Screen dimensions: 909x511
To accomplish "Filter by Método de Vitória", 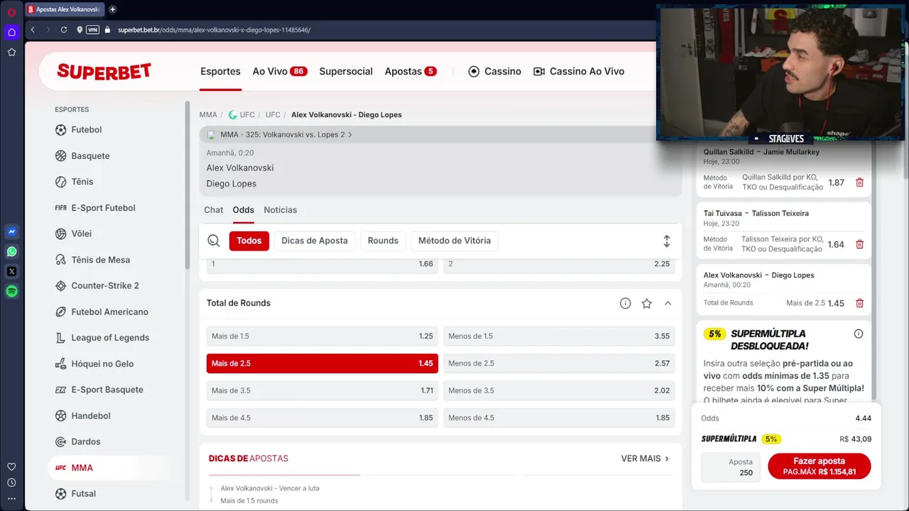I will pos(454,241).
